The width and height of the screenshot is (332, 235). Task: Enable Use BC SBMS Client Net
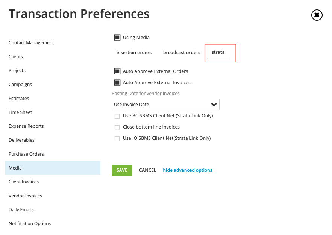coord(117,116)
